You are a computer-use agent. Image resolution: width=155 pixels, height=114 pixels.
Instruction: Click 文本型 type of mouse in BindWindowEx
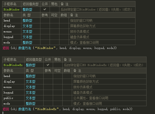coord(31,87)
